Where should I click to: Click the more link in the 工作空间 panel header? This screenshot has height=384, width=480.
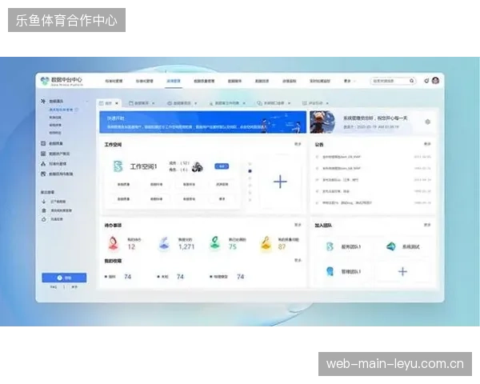click(x=298, y=144)
